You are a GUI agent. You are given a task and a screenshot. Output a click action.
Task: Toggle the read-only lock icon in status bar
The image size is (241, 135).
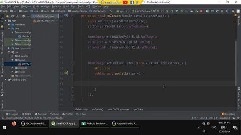click(x=233, y=118)
